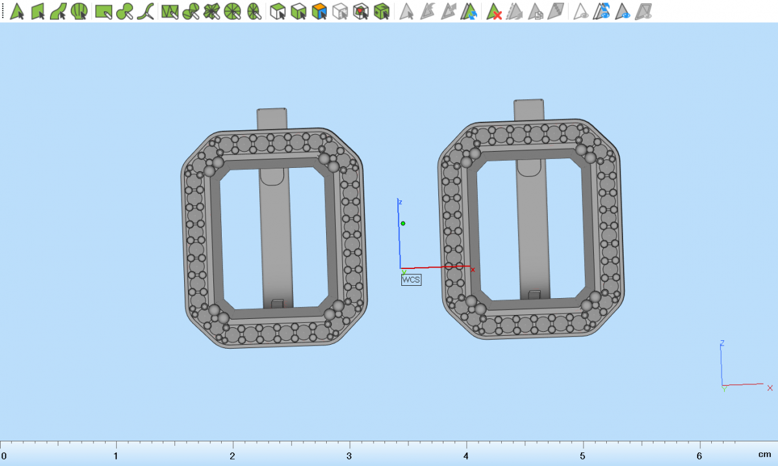
Task: Click the dark triangle with blue eye icon
Action: pyautogui.click(x=623, y=11)
